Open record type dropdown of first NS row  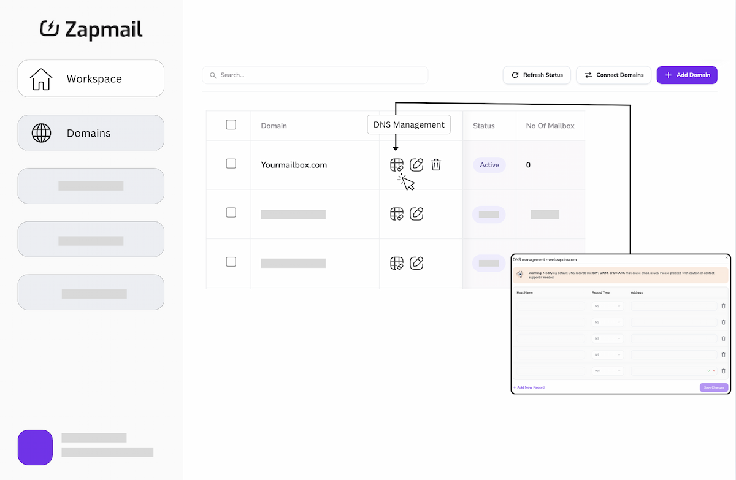click(608, 306)
